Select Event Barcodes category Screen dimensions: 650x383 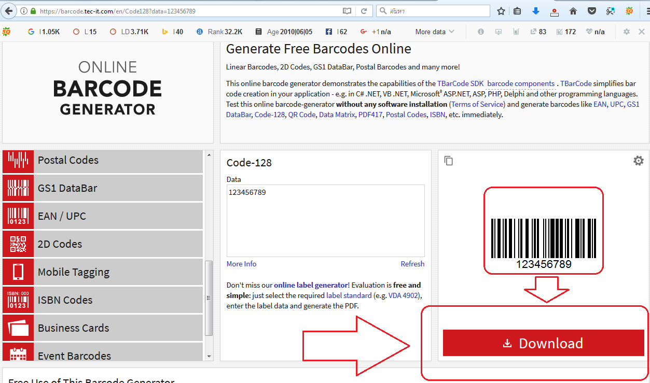pyautogui.click(x=103, y=352)
